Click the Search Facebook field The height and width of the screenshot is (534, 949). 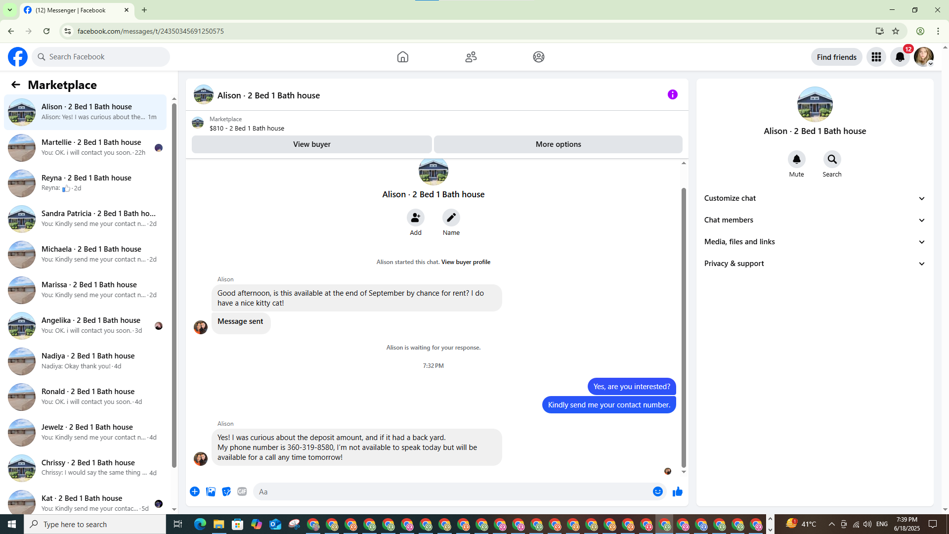click(x=101, y=57)
